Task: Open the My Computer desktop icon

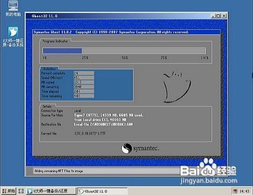Action: click(13, 8)
